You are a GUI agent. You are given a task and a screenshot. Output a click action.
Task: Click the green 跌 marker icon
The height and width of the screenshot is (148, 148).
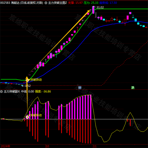click(x=133, y=88)
